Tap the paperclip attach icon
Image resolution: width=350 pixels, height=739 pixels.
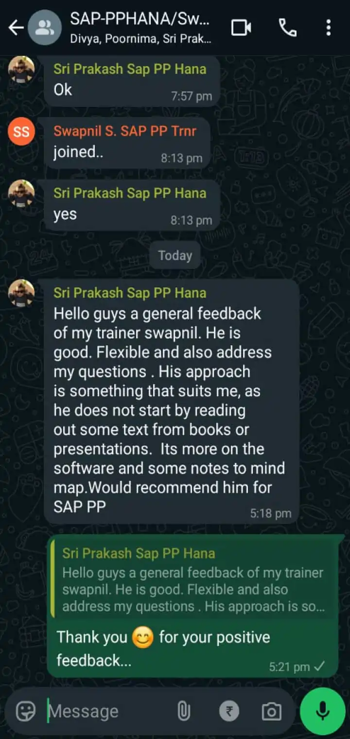click(183, 712)
